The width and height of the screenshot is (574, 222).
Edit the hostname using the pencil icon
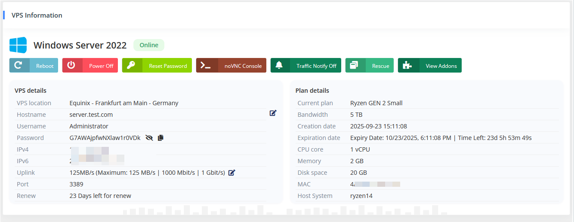(273, 113)
